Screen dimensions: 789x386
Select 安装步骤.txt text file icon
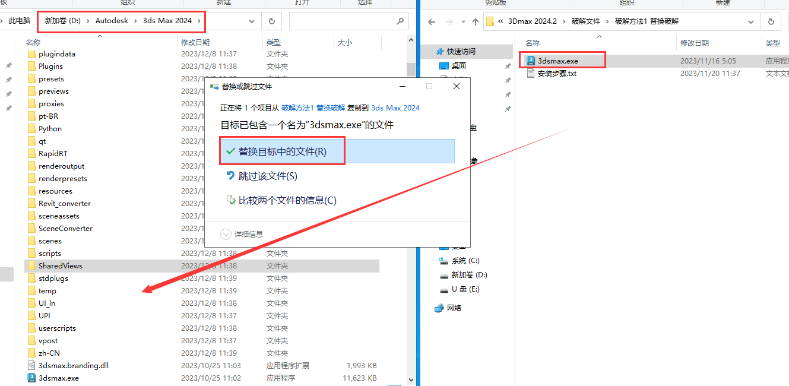pos(531,74)
